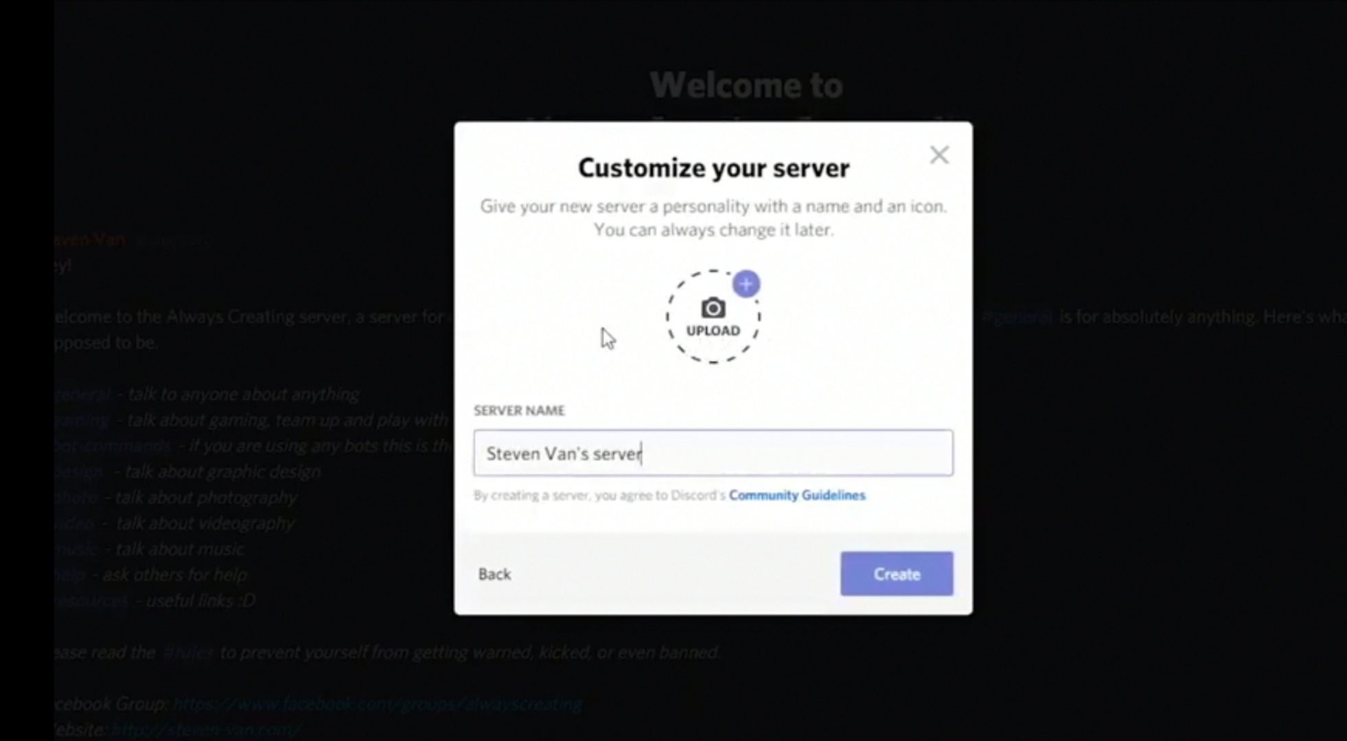Click the Create button

coord(897,574)
